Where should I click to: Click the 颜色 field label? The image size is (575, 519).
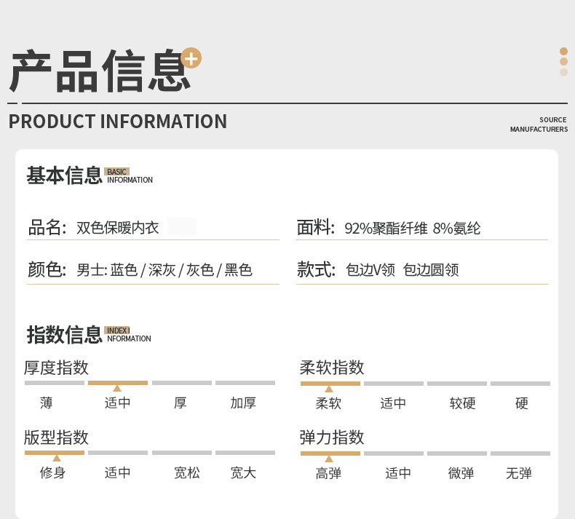47,269
